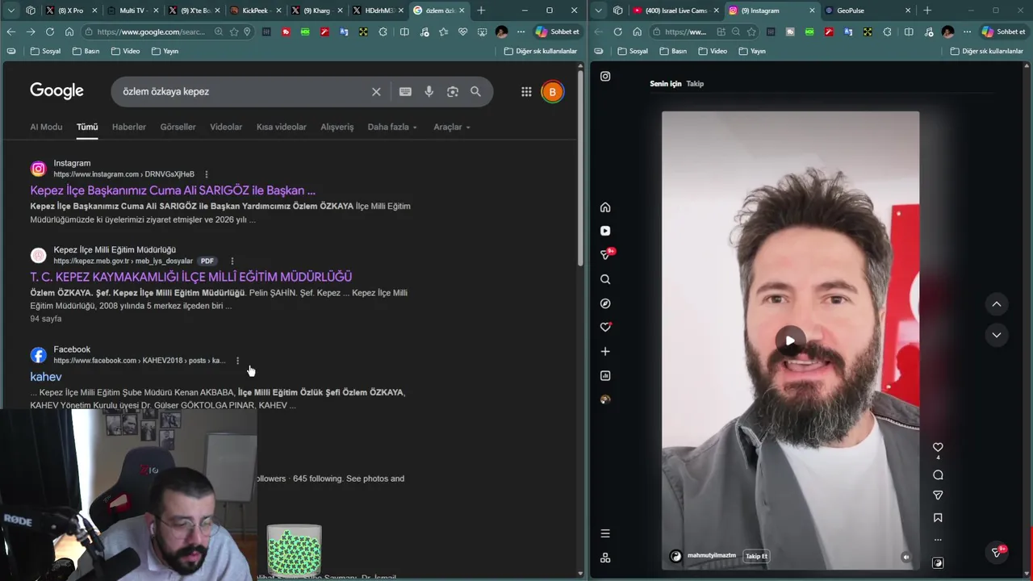Share the reel via paper-plane icon

[938, 495]
